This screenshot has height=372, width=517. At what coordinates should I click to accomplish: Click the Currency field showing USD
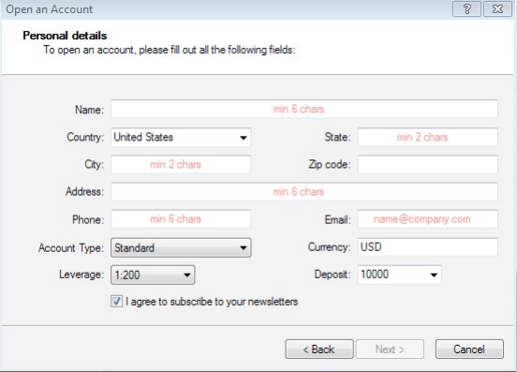click(x=428, y=247)
